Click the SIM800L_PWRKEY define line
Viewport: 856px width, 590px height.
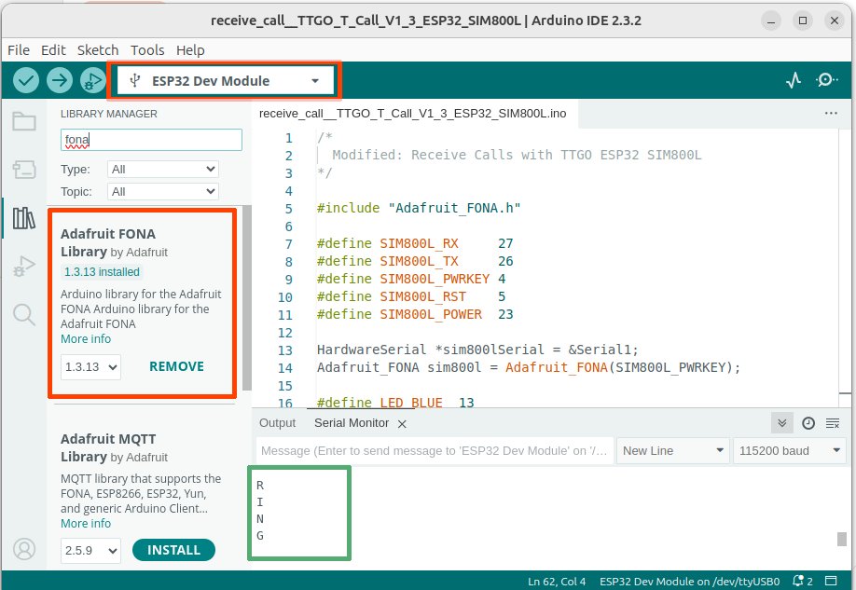point(411,279)
